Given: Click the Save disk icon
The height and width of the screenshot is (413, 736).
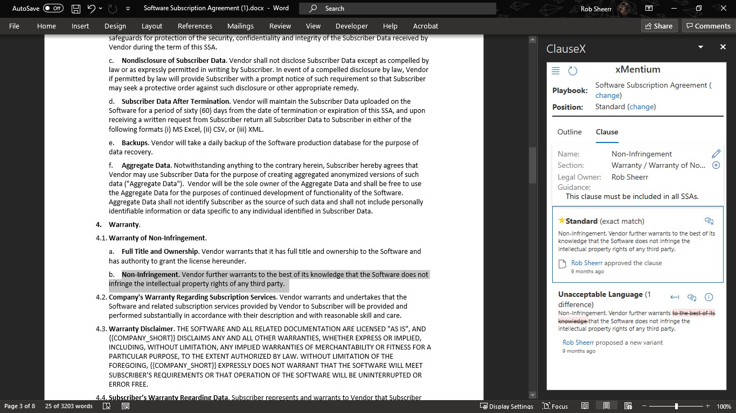Looking at the screenshot, I should pyautogui.click(x=76, y=9).
